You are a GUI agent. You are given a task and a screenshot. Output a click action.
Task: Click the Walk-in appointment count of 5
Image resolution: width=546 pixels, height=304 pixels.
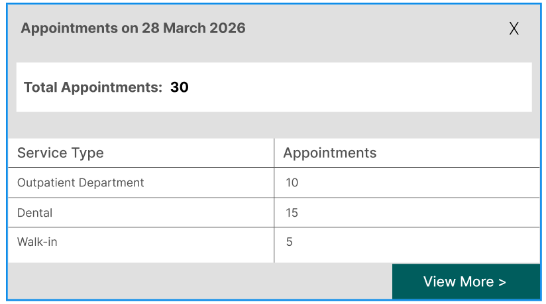click(290, 242)
